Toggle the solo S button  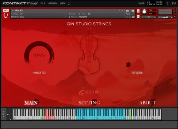click(x=138, y=11)
